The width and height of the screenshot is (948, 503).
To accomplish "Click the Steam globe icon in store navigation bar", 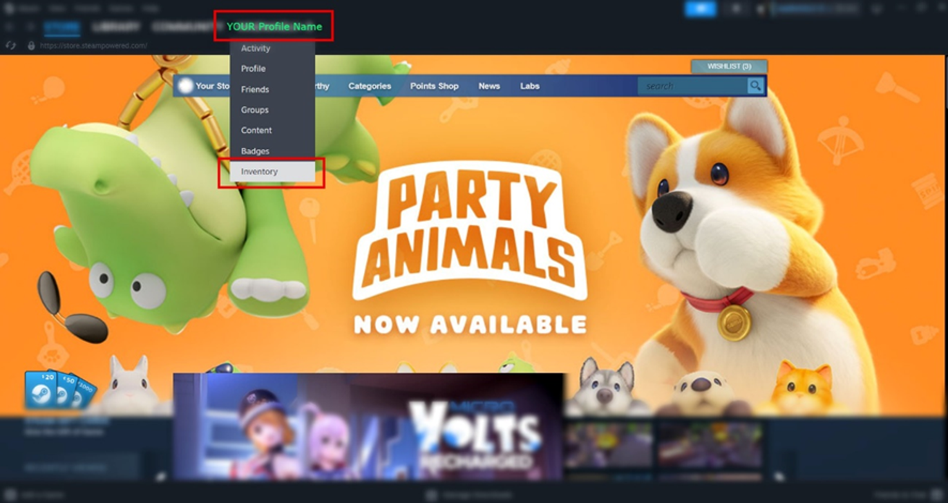I will tap(185, 85).
